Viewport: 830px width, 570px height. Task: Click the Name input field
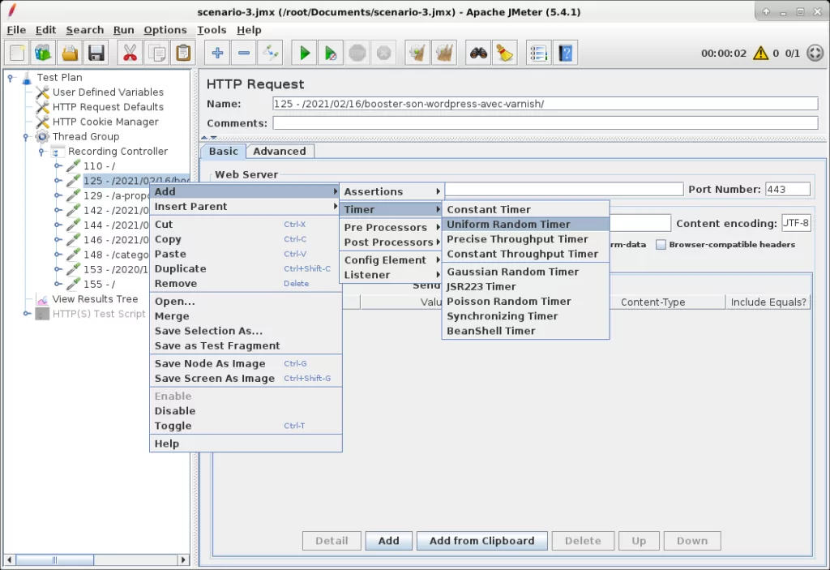coord(545,104)
